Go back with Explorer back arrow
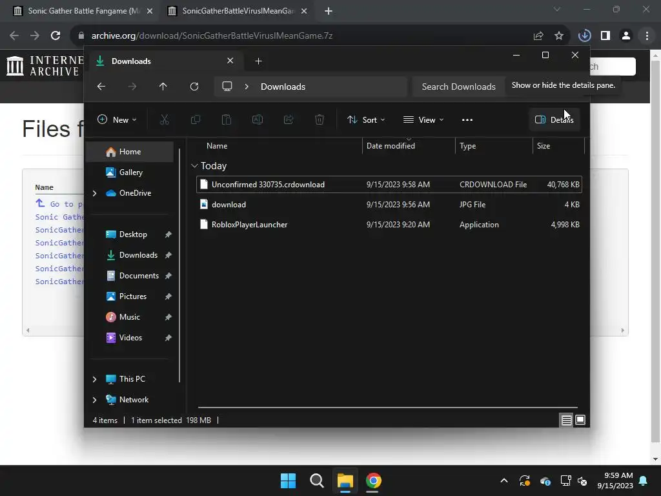 [x=101, y=87]
